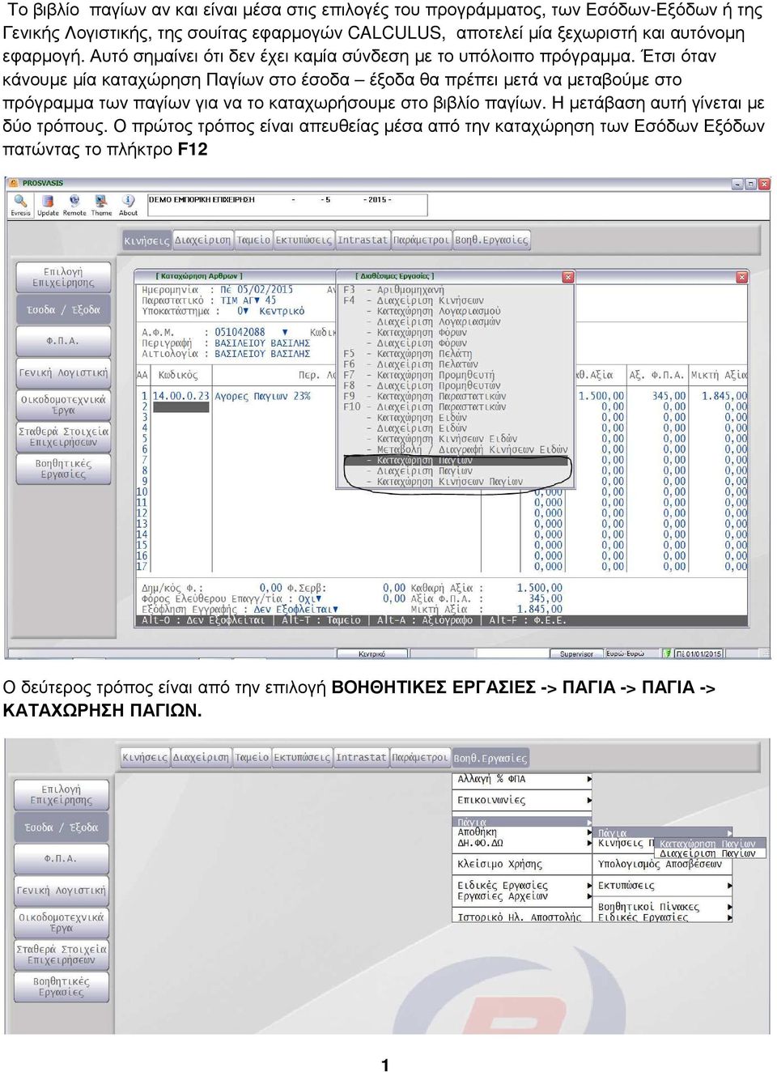Open Εκτυπώσεις tab in the first screenshot
This screenshot has width=777, height=1072.
coord(304,240)
